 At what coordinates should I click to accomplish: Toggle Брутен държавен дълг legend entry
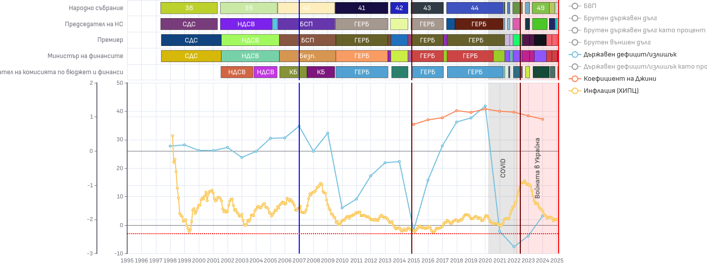[x=613, y=18]
